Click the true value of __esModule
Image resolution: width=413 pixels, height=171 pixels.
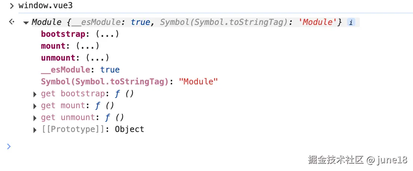click(x=110, y=70)
